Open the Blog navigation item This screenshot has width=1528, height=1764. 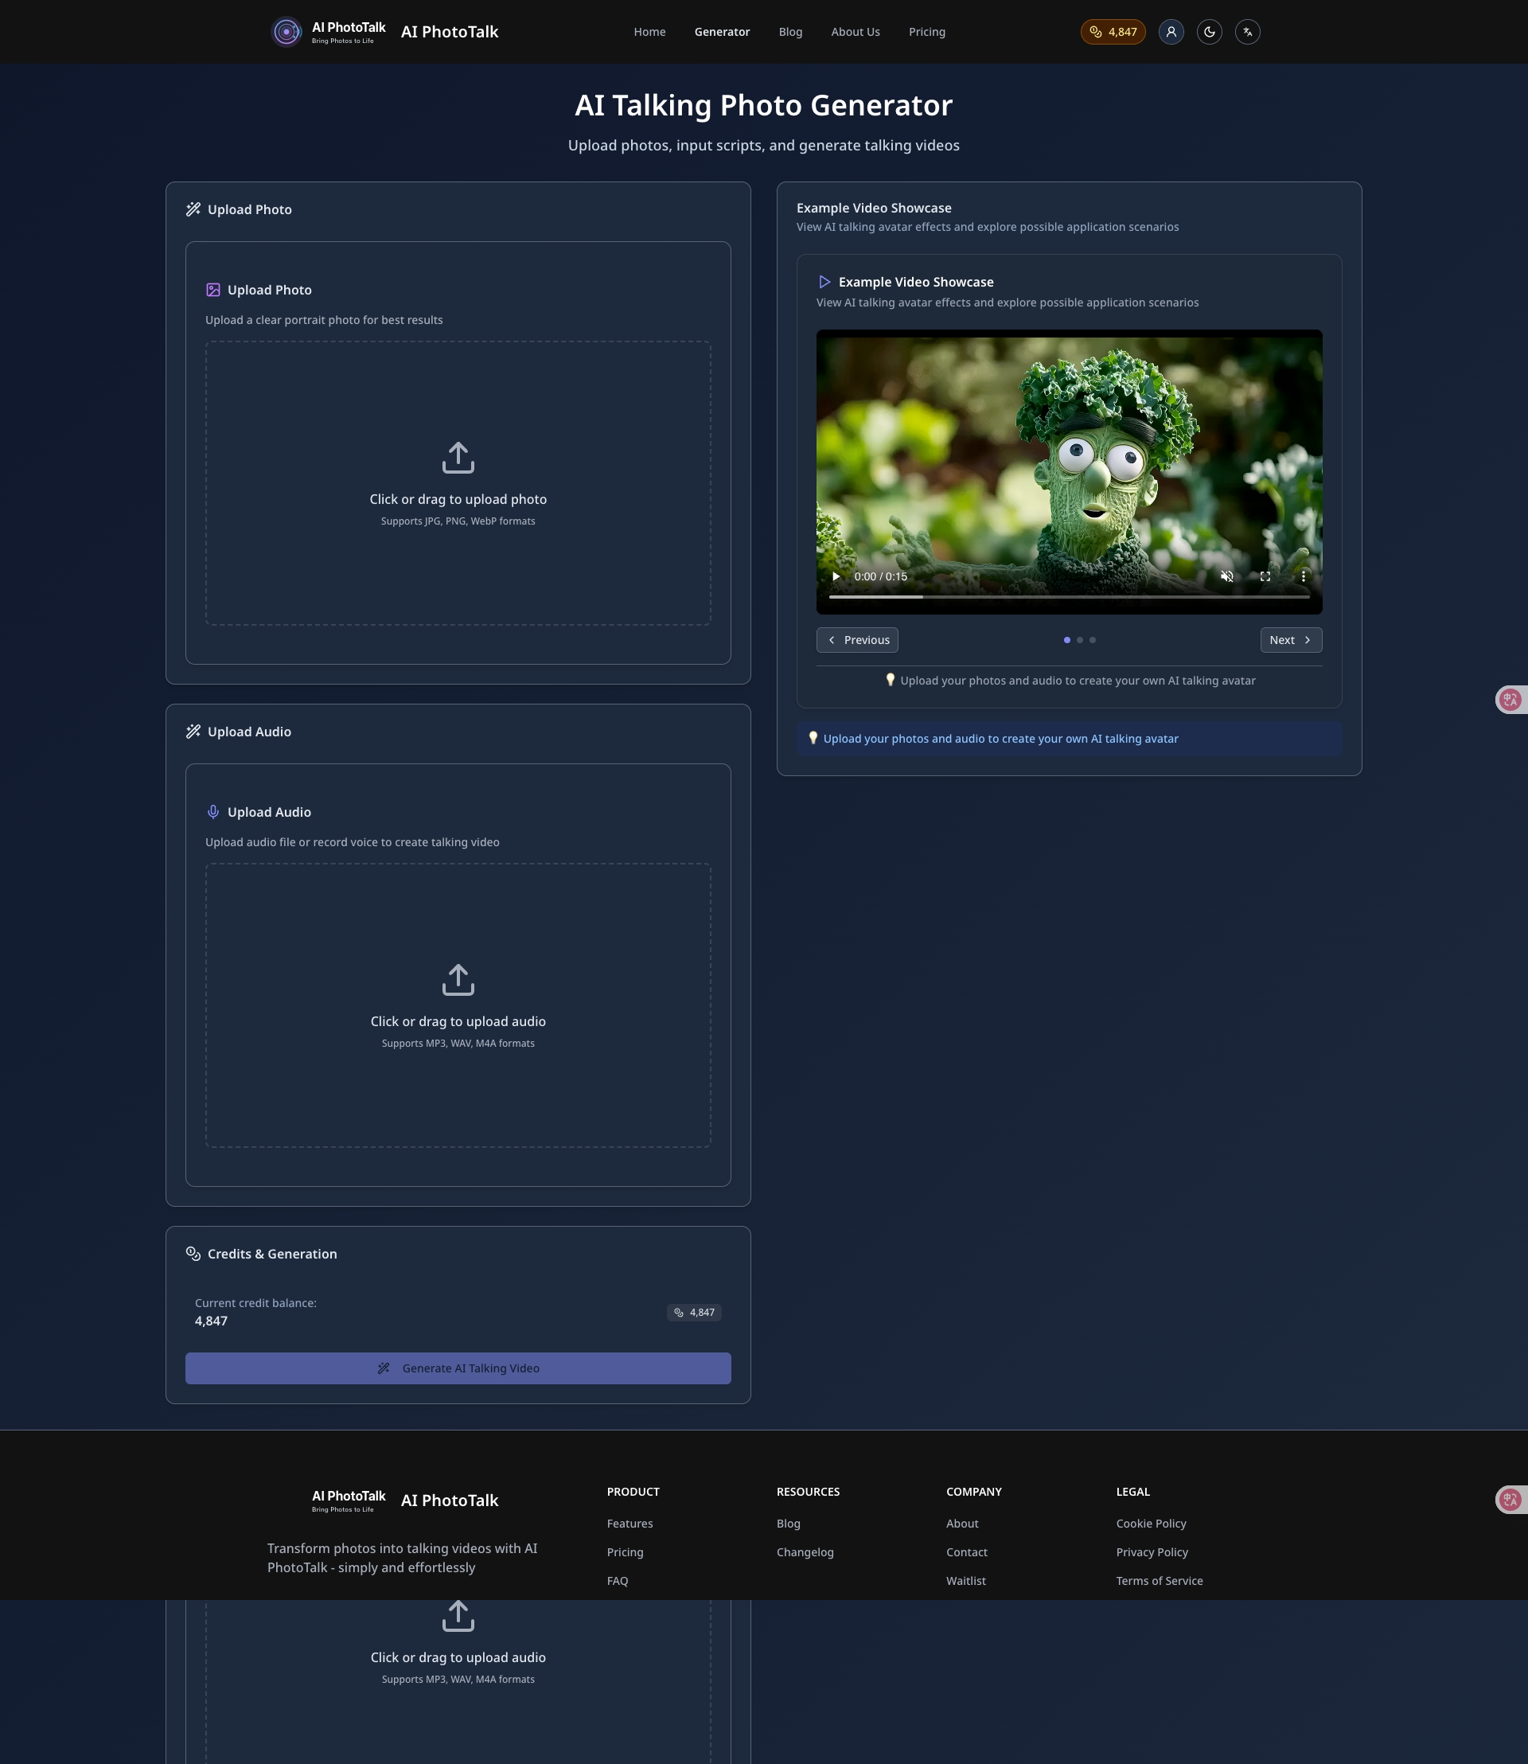pos(790,32)
